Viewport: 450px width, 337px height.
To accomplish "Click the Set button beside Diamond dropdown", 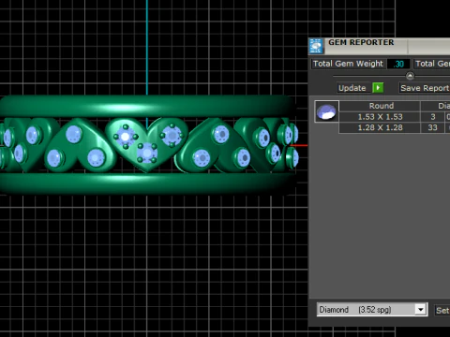I will point(442,311).
